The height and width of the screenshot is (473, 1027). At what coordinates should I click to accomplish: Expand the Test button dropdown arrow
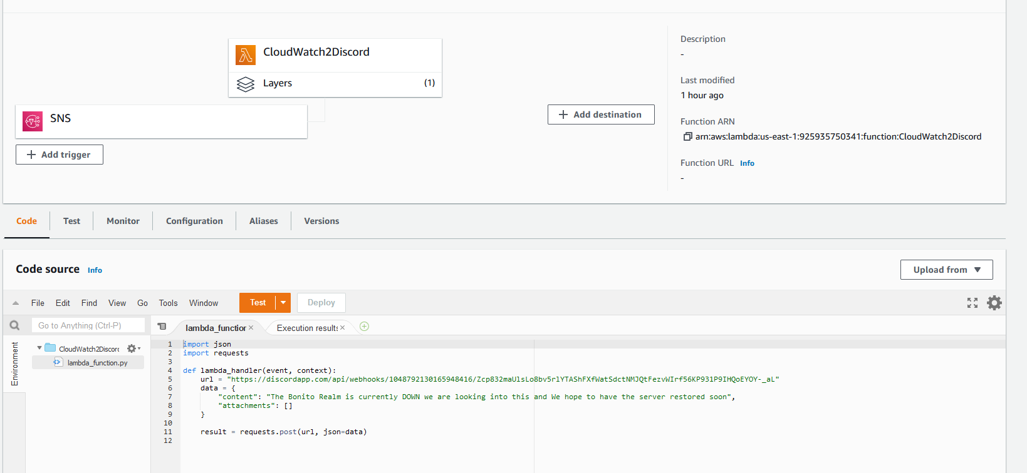(x=283, y=303)
